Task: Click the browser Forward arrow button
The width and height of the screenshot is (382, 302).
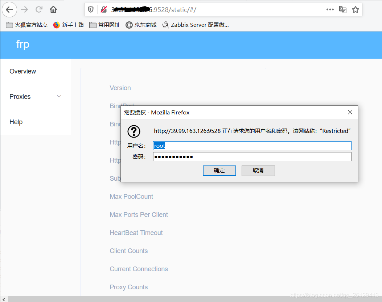Action: [x=24, y=10]
